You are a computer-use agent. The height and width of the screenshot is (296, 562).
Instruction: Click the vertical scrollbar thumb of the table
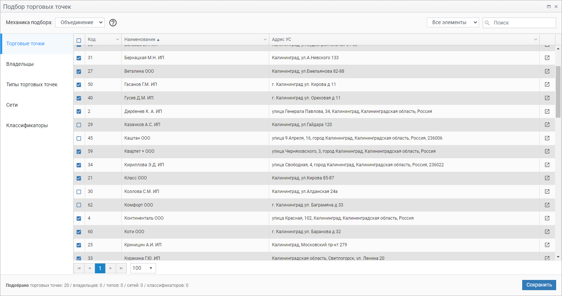558,91
